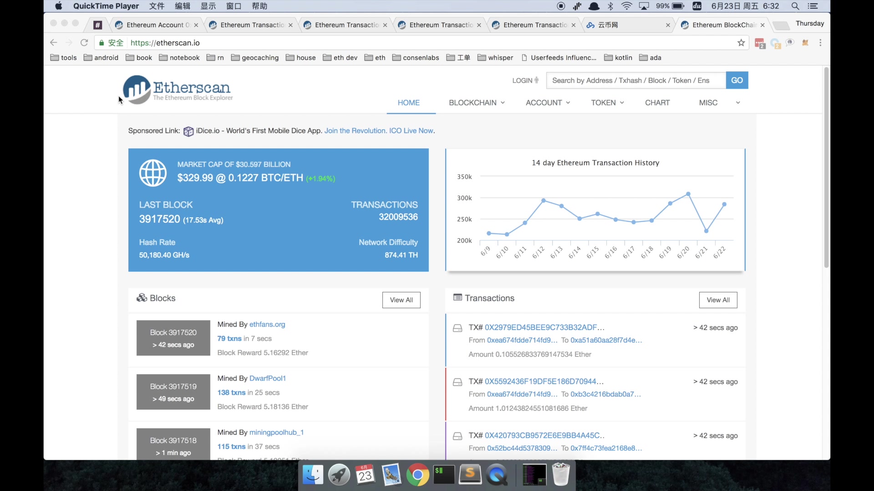Open To address 0xa51a60aa28f7d4e link
The width and height of the screenshot is (874, 491).
(606, 341)
